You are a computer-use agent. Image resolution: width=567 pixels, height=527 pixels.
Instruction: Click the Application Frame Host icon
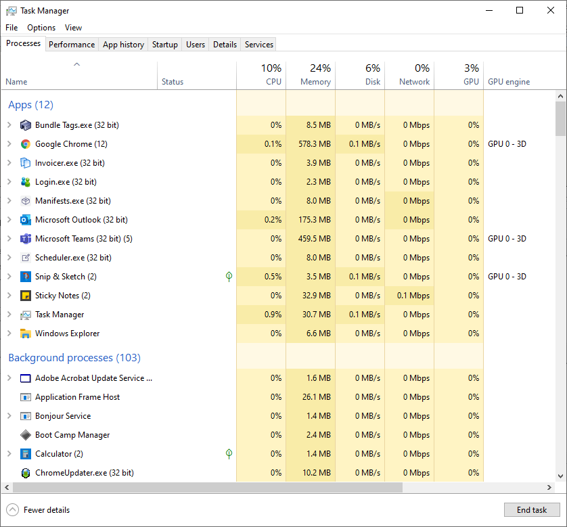pyautogui.click(x=25, y=397)
